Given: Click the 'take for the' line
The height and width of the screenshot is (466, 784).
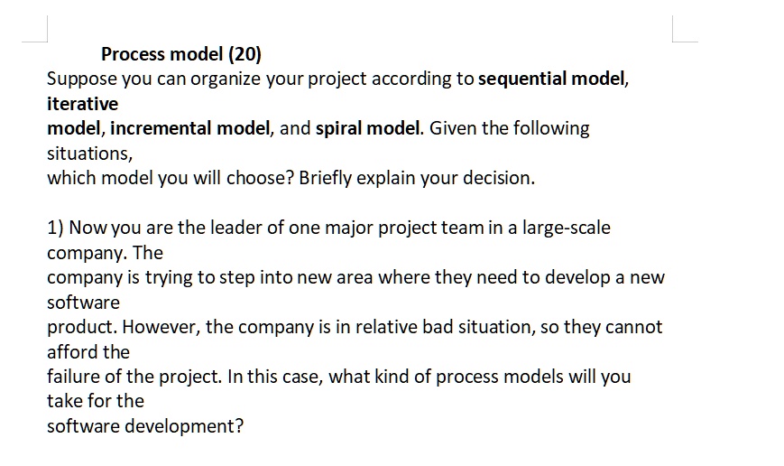Looking at the screenshot, I should pyautogui.click(x=96, y=401).
